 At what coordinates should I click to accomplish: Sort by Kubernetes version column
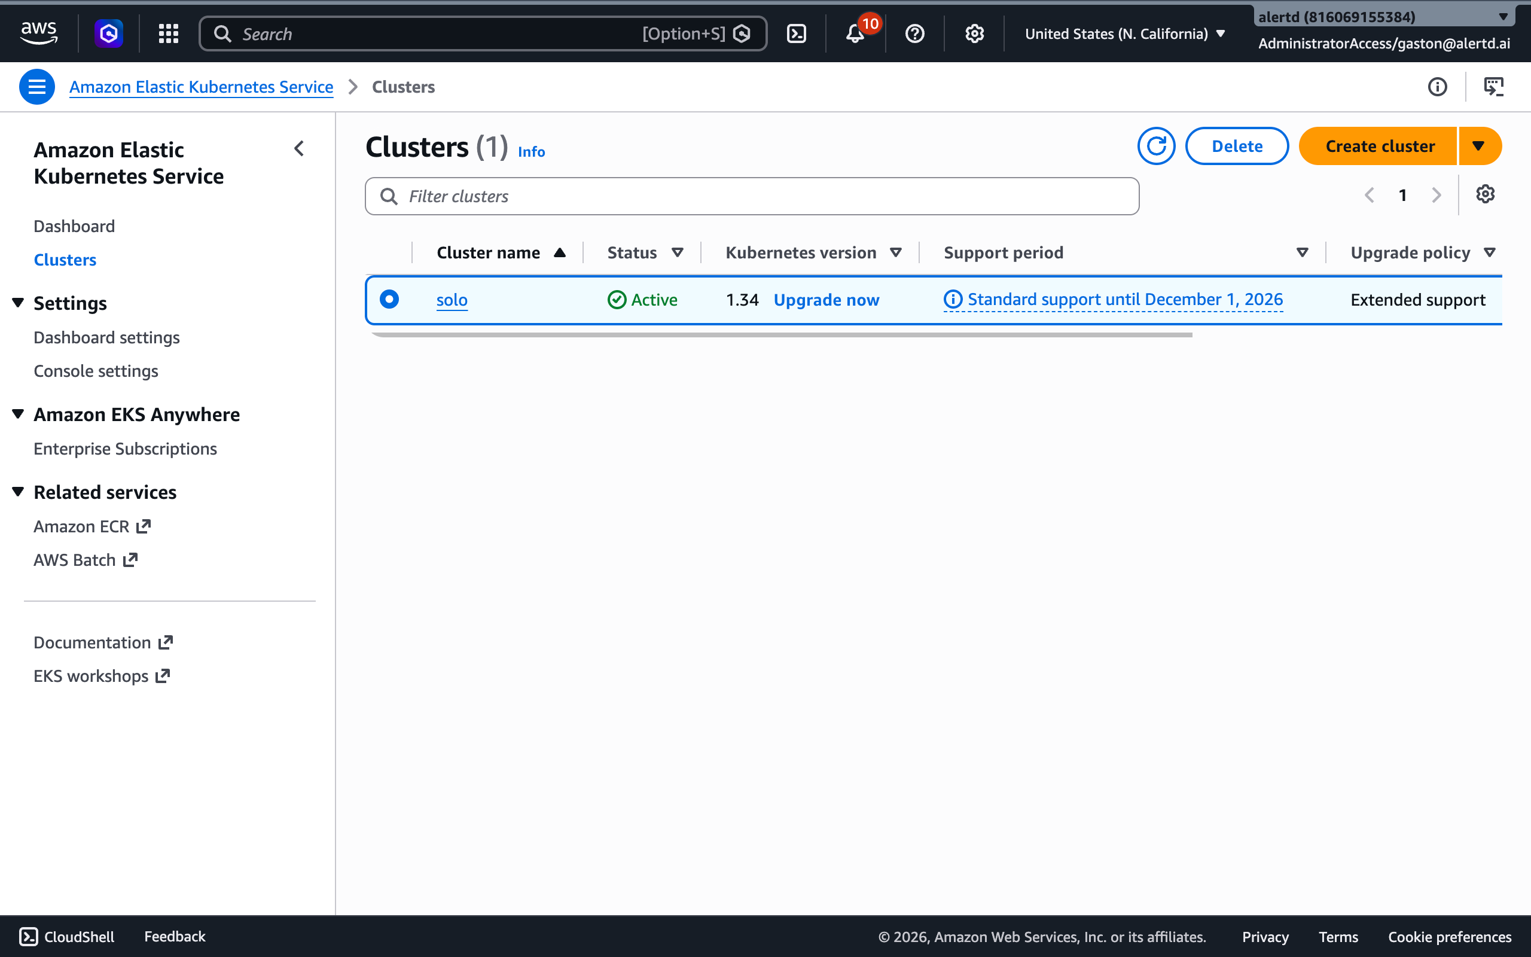coord(813,252)
